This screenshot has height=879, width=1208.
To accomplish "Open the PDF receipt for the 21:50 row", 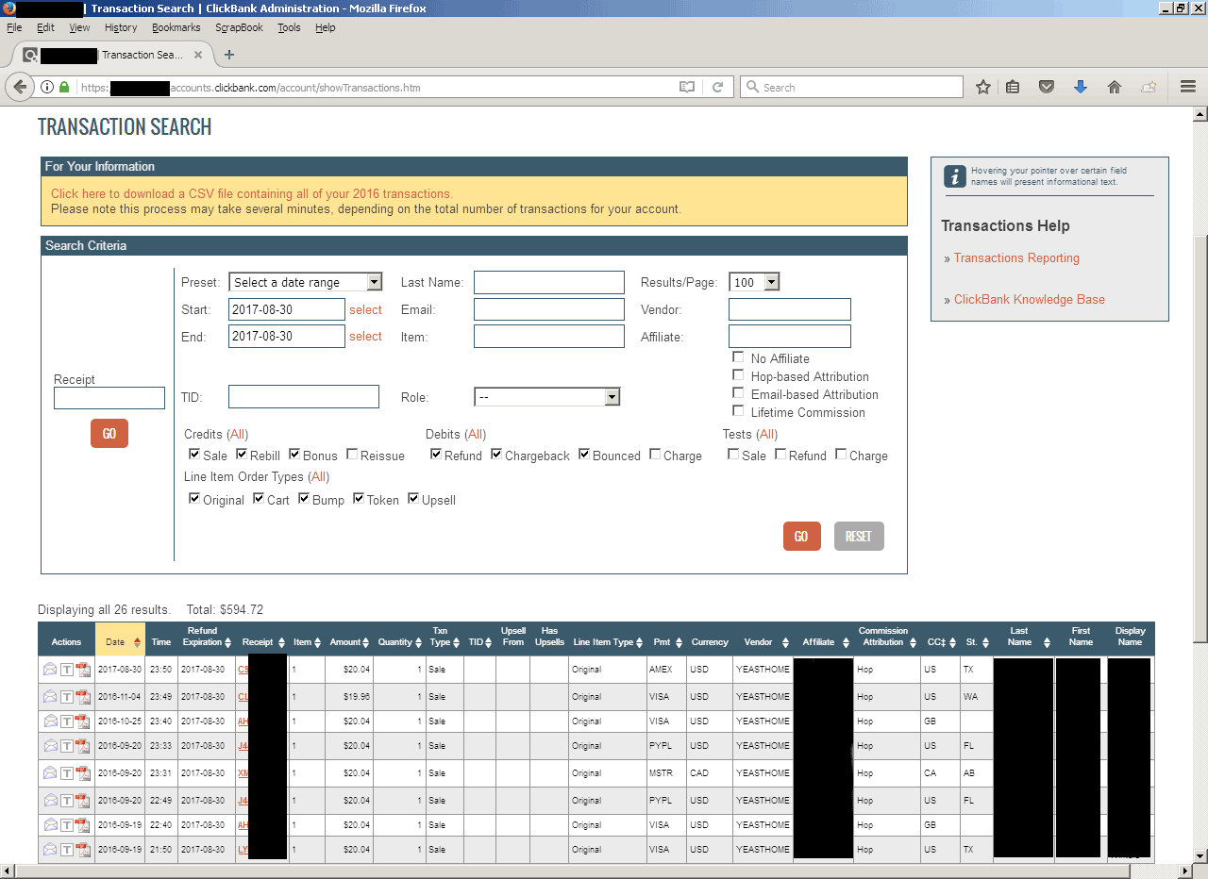I will [x=82, y=849].
